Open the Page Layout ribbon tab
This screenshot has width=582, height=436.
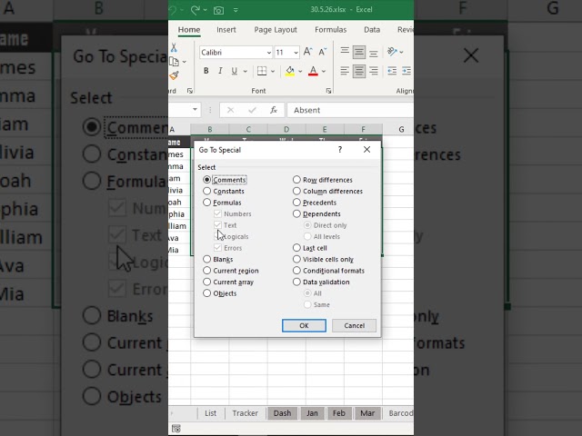276,30
